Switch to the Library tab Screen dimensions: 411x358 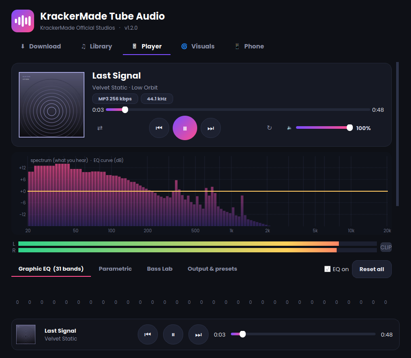tap(97, 46)
